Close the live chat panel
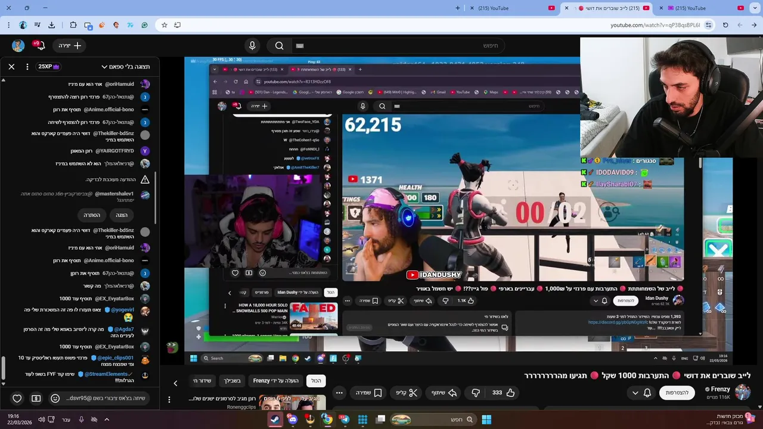763x429 pixels. point(11,67)
